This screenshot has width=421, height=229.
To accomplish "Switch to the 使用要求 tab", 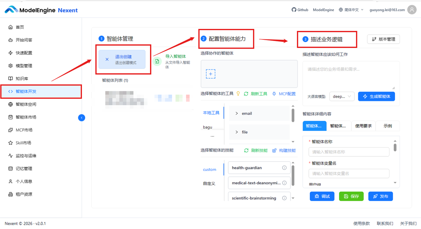I will coord(363,126).
